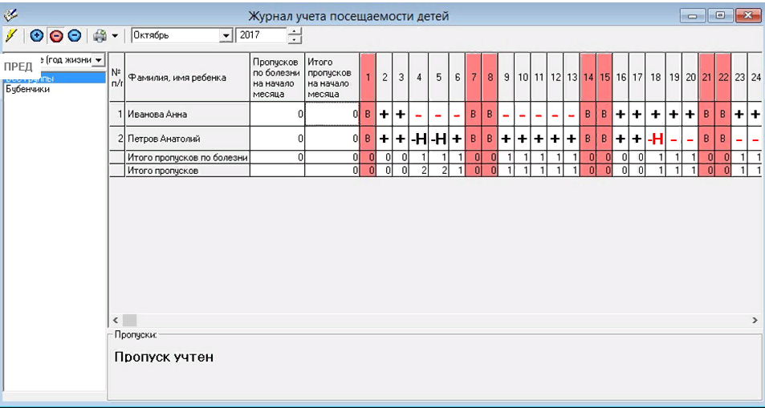Click the yellow lightning bolt toolbar icon
Viewport: 765px width, 408px height.
10,35
